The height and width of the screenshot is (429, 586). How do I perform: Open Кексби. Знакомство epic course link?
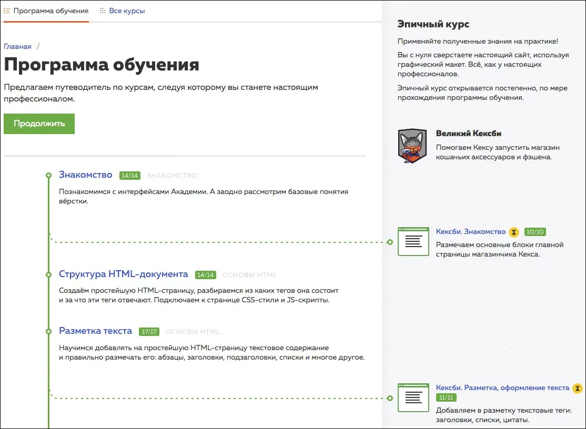pos(470,232)
